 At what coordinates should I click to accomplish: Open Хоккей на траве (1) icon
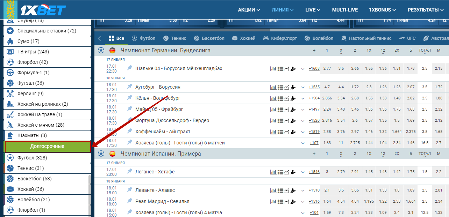[10, 114]
